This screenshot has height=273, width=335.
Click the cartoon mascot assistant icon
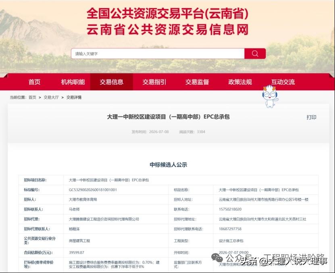pos(270,96)
